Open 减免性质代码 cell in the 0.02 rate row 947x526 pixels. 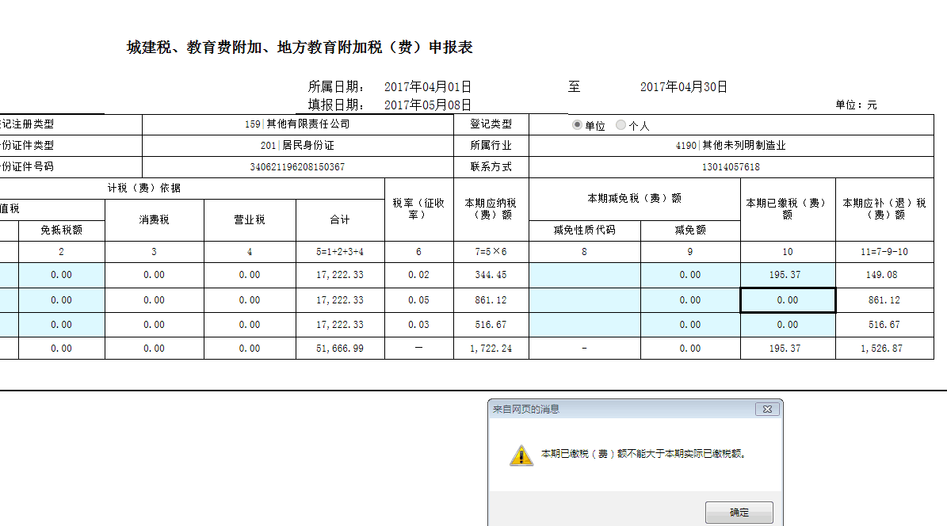(584, 275)
